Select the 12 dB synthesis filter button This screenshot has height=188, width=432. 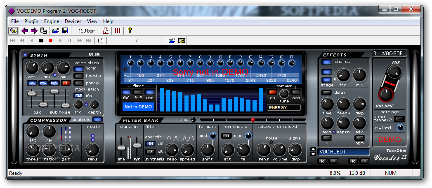coord(151,152)
